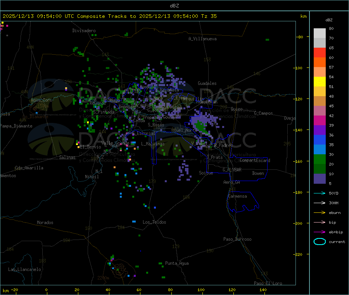Click the 65 dBZ red color swatch
This screenshot has width=349, height=295.
tap(320, 52)
